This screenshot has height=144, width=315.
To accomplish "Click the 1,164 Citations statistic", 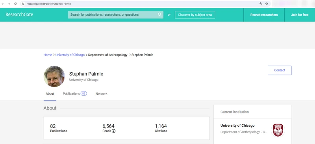I will tap(161, 128).
